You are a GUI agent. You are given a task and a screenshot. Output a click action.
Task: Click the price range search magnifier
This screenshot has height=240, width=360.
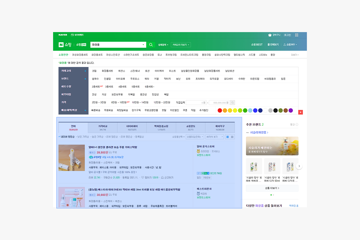pyautogui.click(x=232, y=103)
